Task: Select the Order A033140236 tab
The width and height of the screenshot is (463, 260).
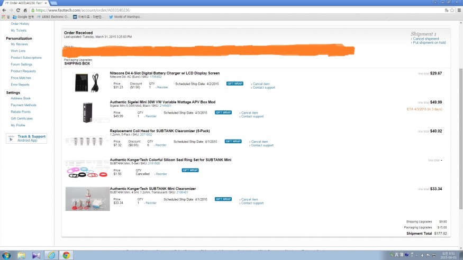Action: point(26,3)
